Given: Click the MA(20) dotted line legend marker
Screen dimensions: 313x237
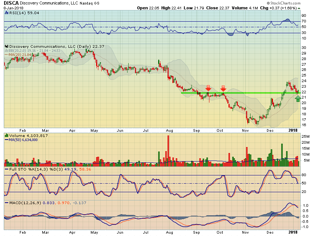Looking at the screenshot, I should pyautogui.click(x=7, y=54).
